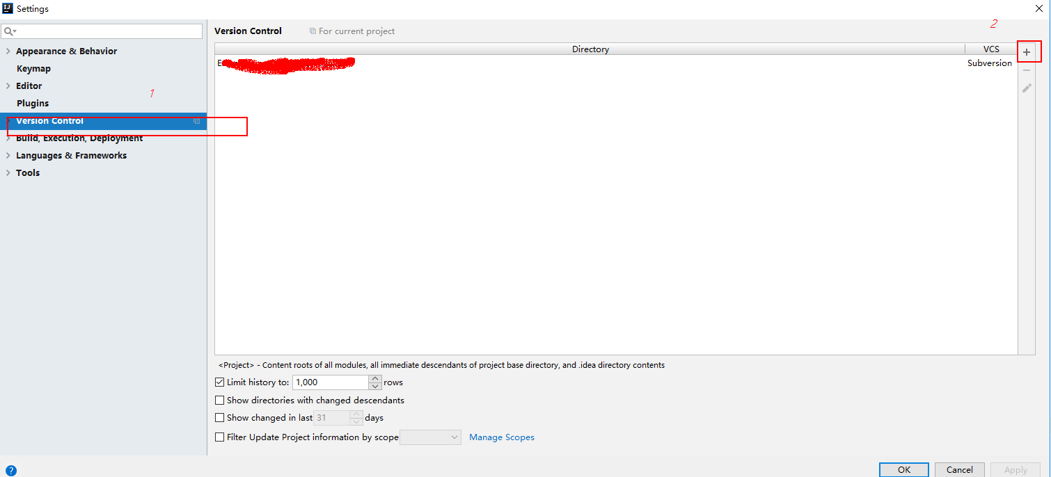Click the Directory column header
The width and height of the screenshot is (1051, 477).
(x=590, y=49)
